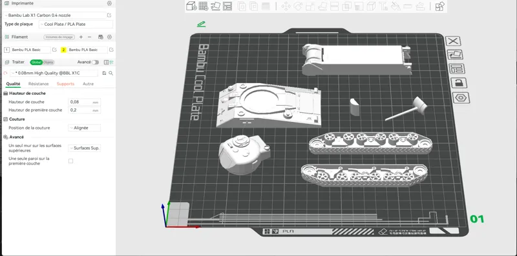The height and width of the screenshot is (256, 517).
Task: Select the Support painting tool
Action: [x=359, y=6]
